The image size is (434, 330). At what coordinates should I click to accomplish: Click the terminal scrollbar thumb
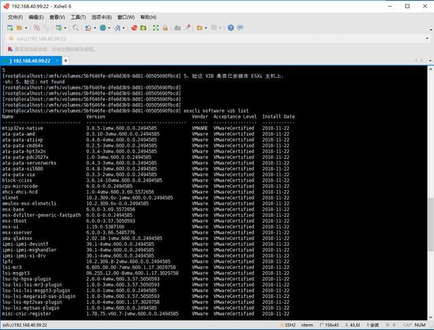click(x=431, y=224)
